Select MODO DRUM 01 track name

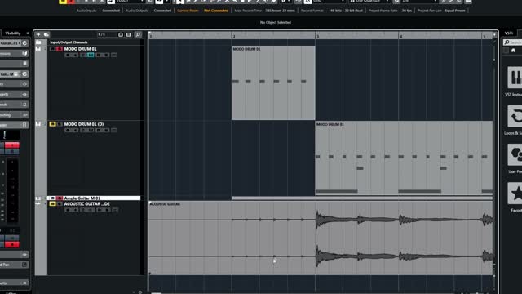point(80,49)
